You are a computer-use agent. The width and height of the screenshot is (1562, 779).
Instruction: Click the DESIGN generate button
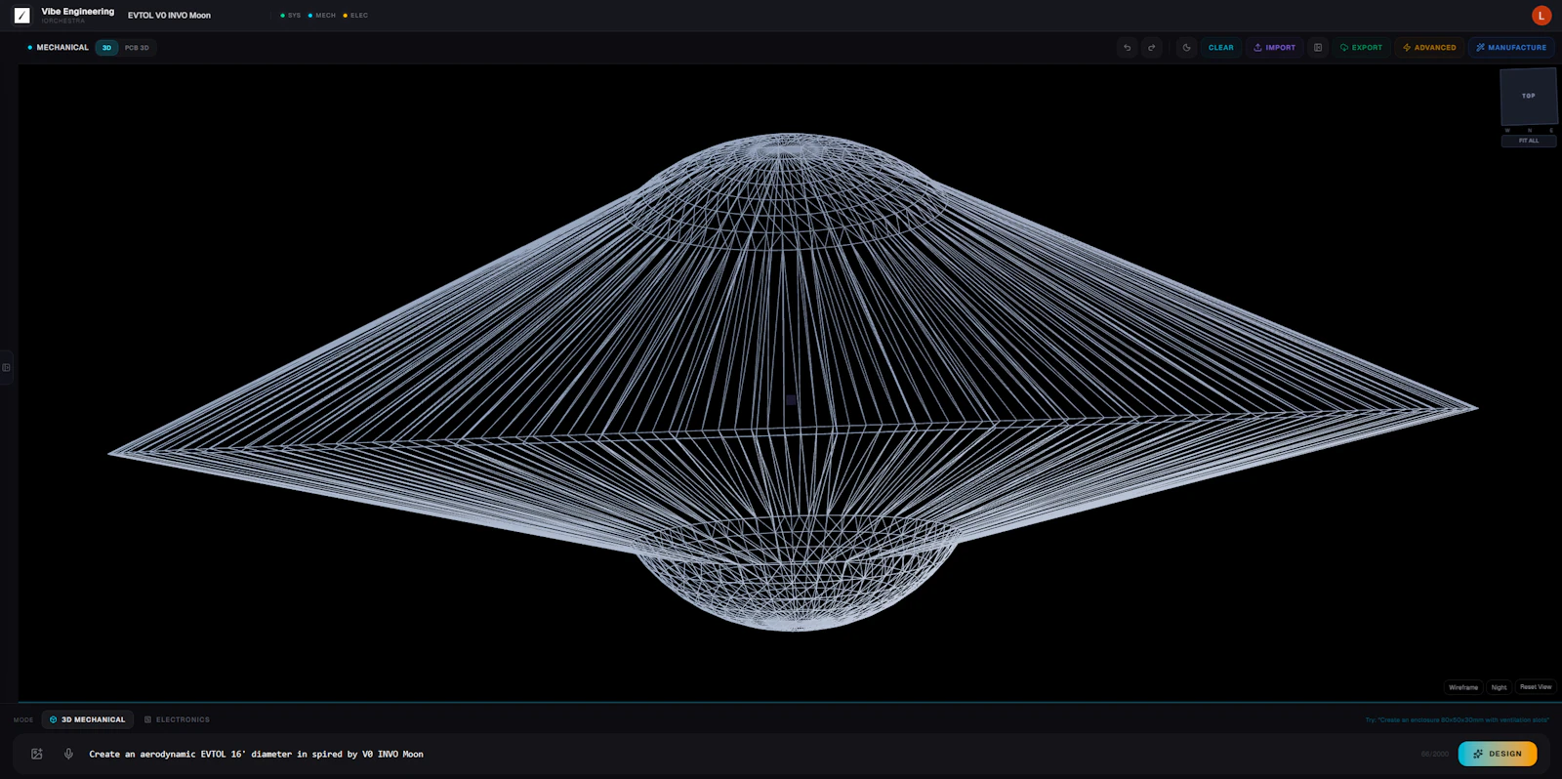[1498, 754]
